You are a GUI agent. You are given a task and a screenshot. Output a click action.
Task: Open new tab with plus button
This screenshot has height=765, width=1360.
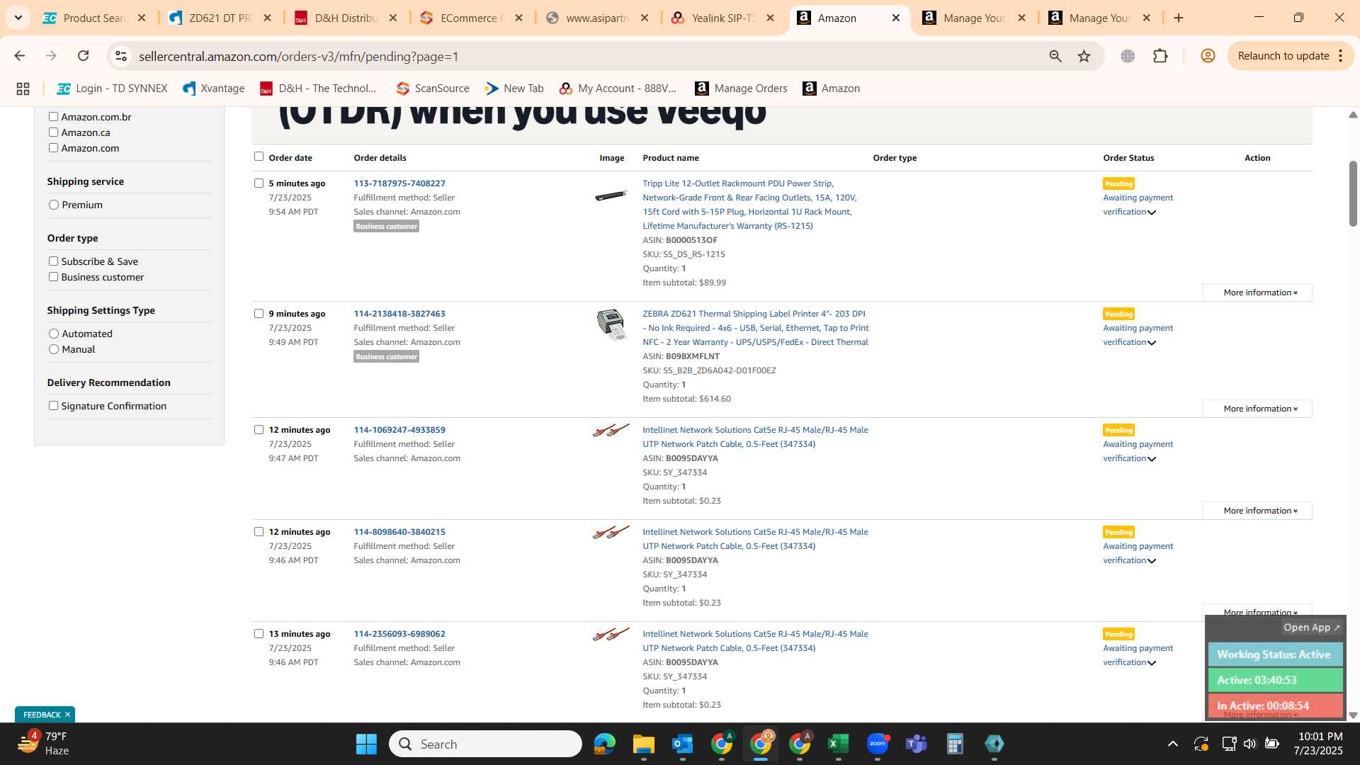point(1179,18)
